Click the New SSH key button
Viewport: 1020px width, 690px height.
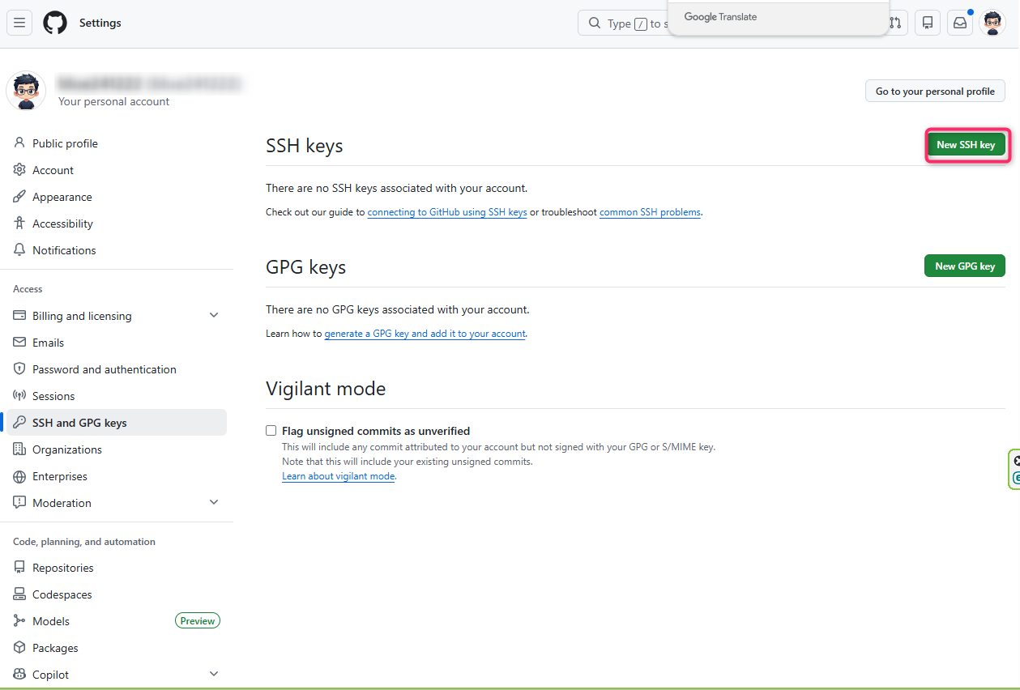pyautogui.click(x=966, y=145)
